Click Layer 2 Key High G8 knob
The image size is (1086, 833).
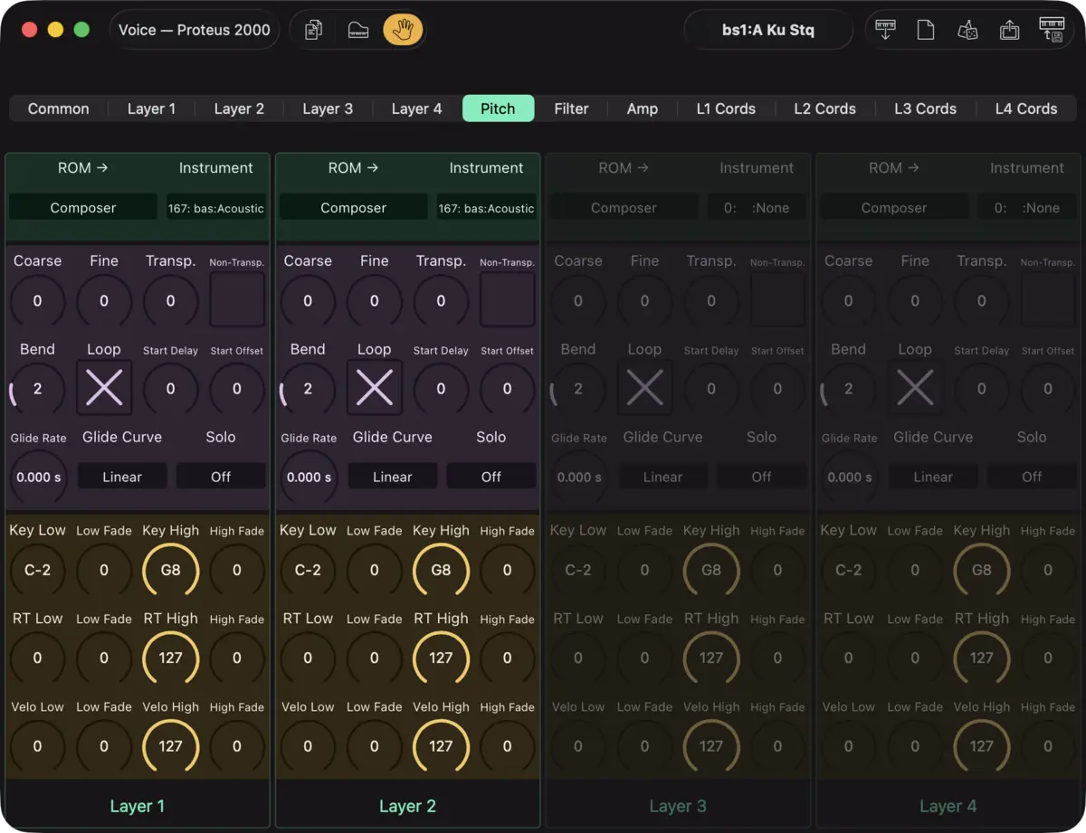click(x=441, y=570)
